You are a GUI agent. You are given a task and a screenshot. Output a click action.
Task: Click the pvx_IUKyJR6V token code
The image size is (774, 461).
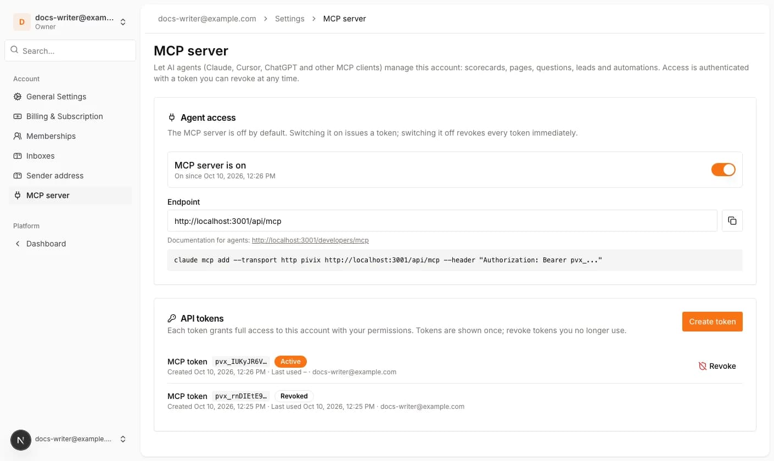coord(241,362)
